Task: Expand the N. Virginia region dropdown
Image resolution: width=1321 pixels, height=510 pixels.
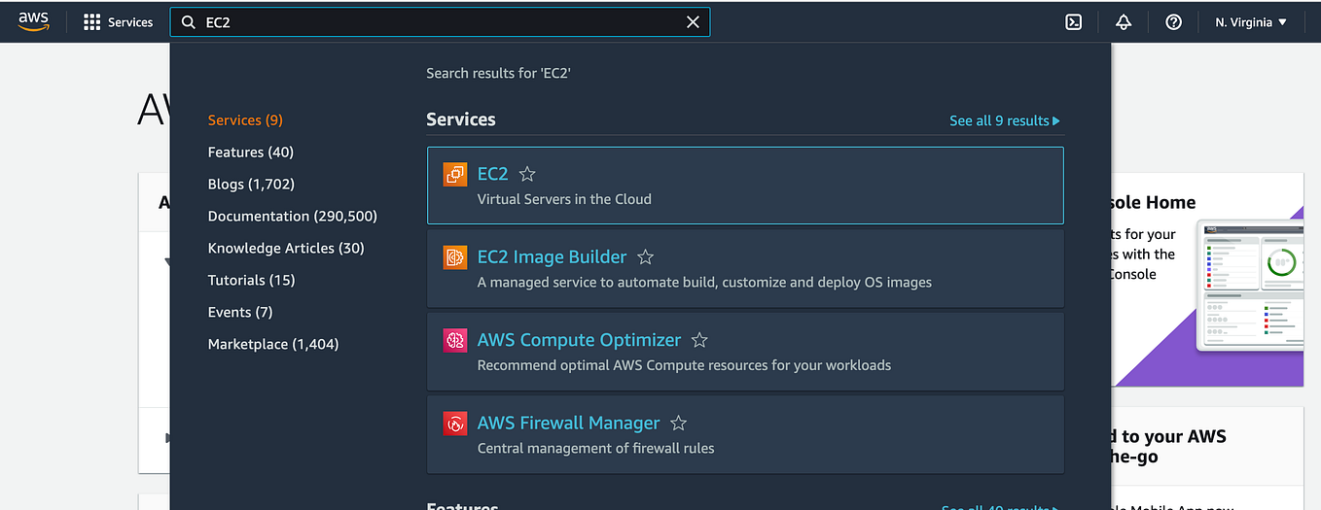Action: pyautogui.click(x=1251, y=22)
